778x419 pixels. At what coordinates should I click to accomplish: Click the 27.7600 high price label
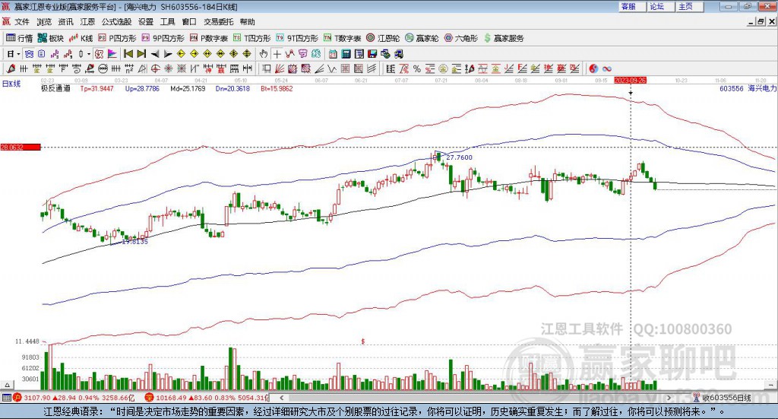pos(460,157)
